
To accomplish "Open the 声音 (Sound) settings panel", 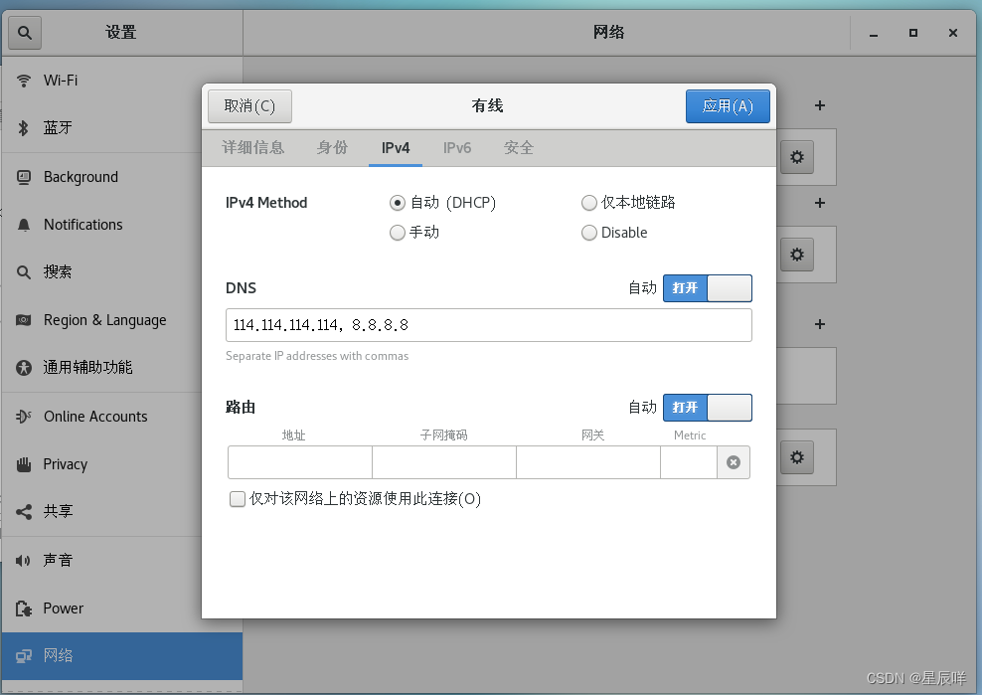I will pyautogui.click(x=60, y=560).
